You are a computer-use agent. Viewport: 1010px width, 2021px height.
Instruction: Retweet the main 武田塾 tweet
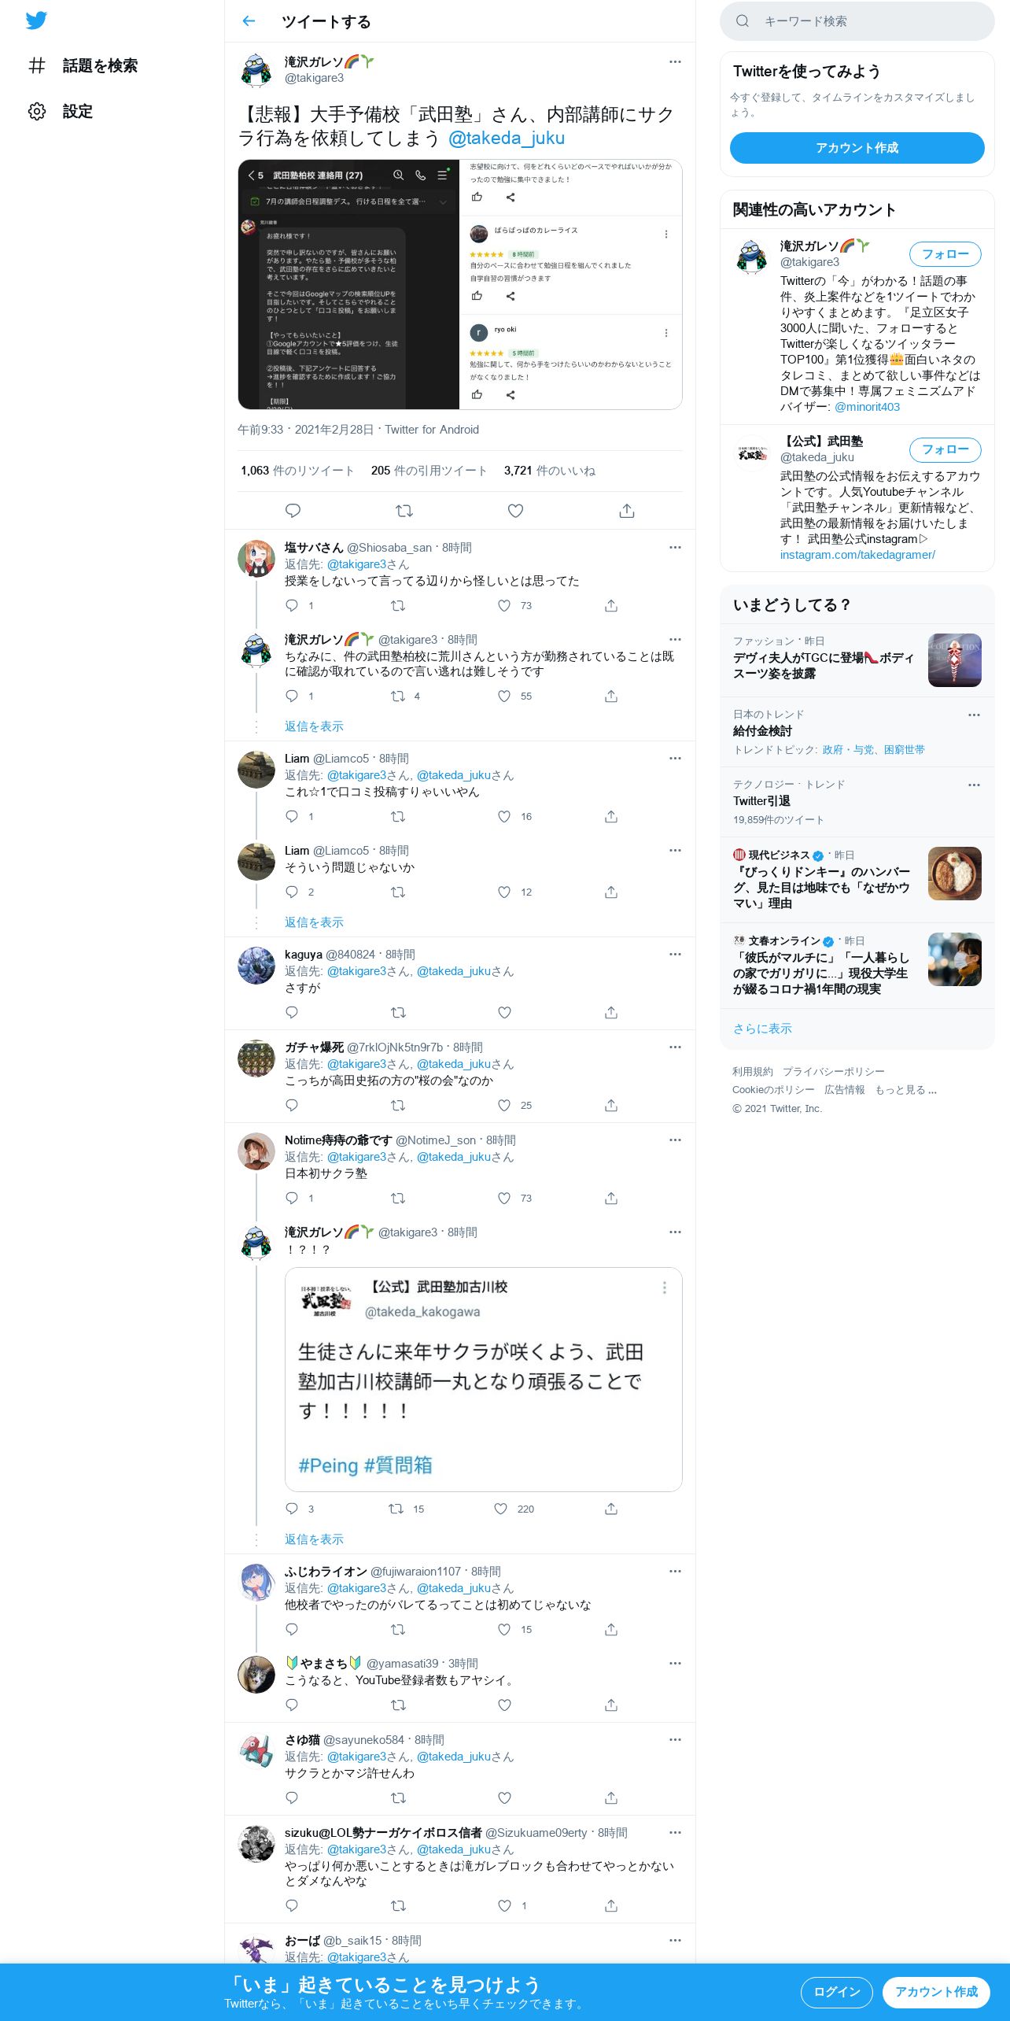click(x=404, y=511)
